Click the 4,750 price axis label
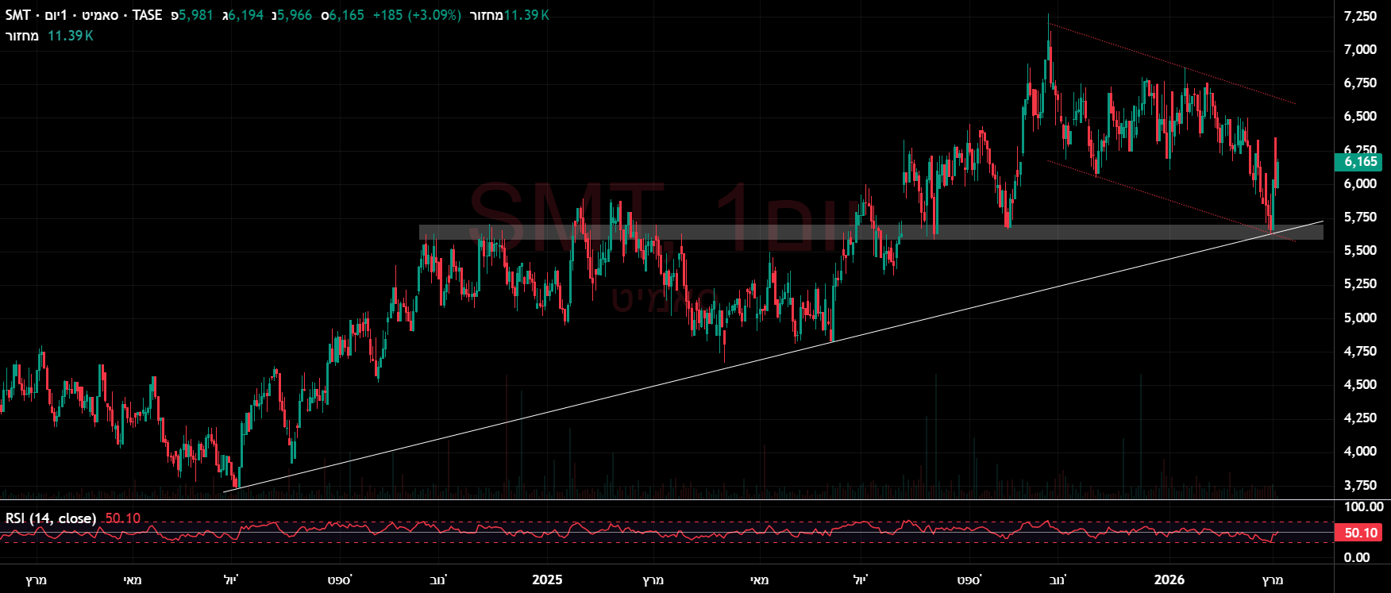 tap(1360, 351)
